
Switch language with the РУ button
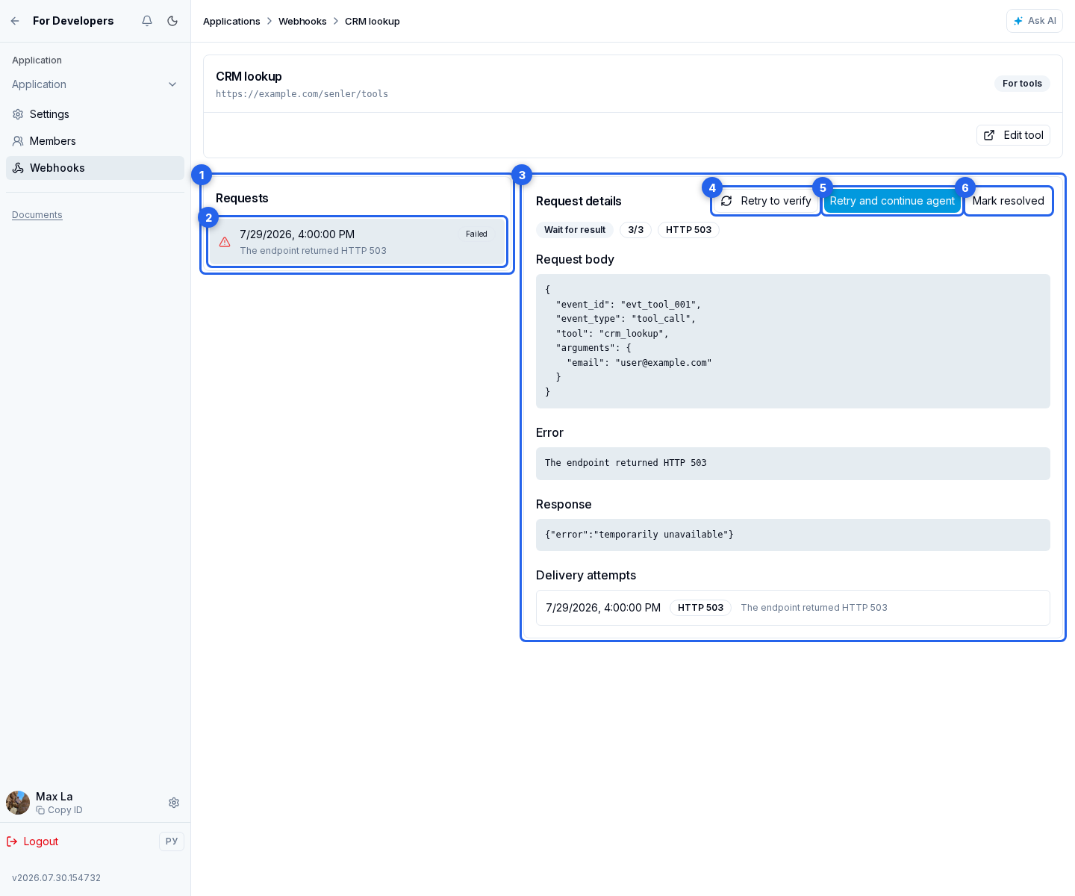(172, 841)
